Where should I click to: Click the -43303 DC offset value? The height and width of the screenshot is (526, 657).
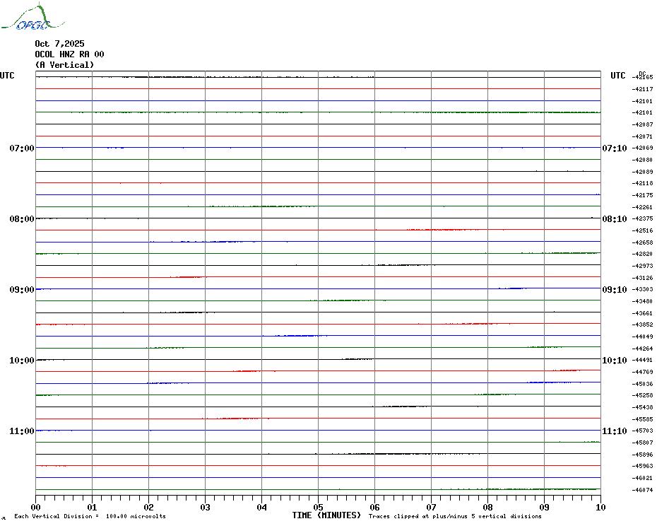pyautogui.click(x=644, y=289)
